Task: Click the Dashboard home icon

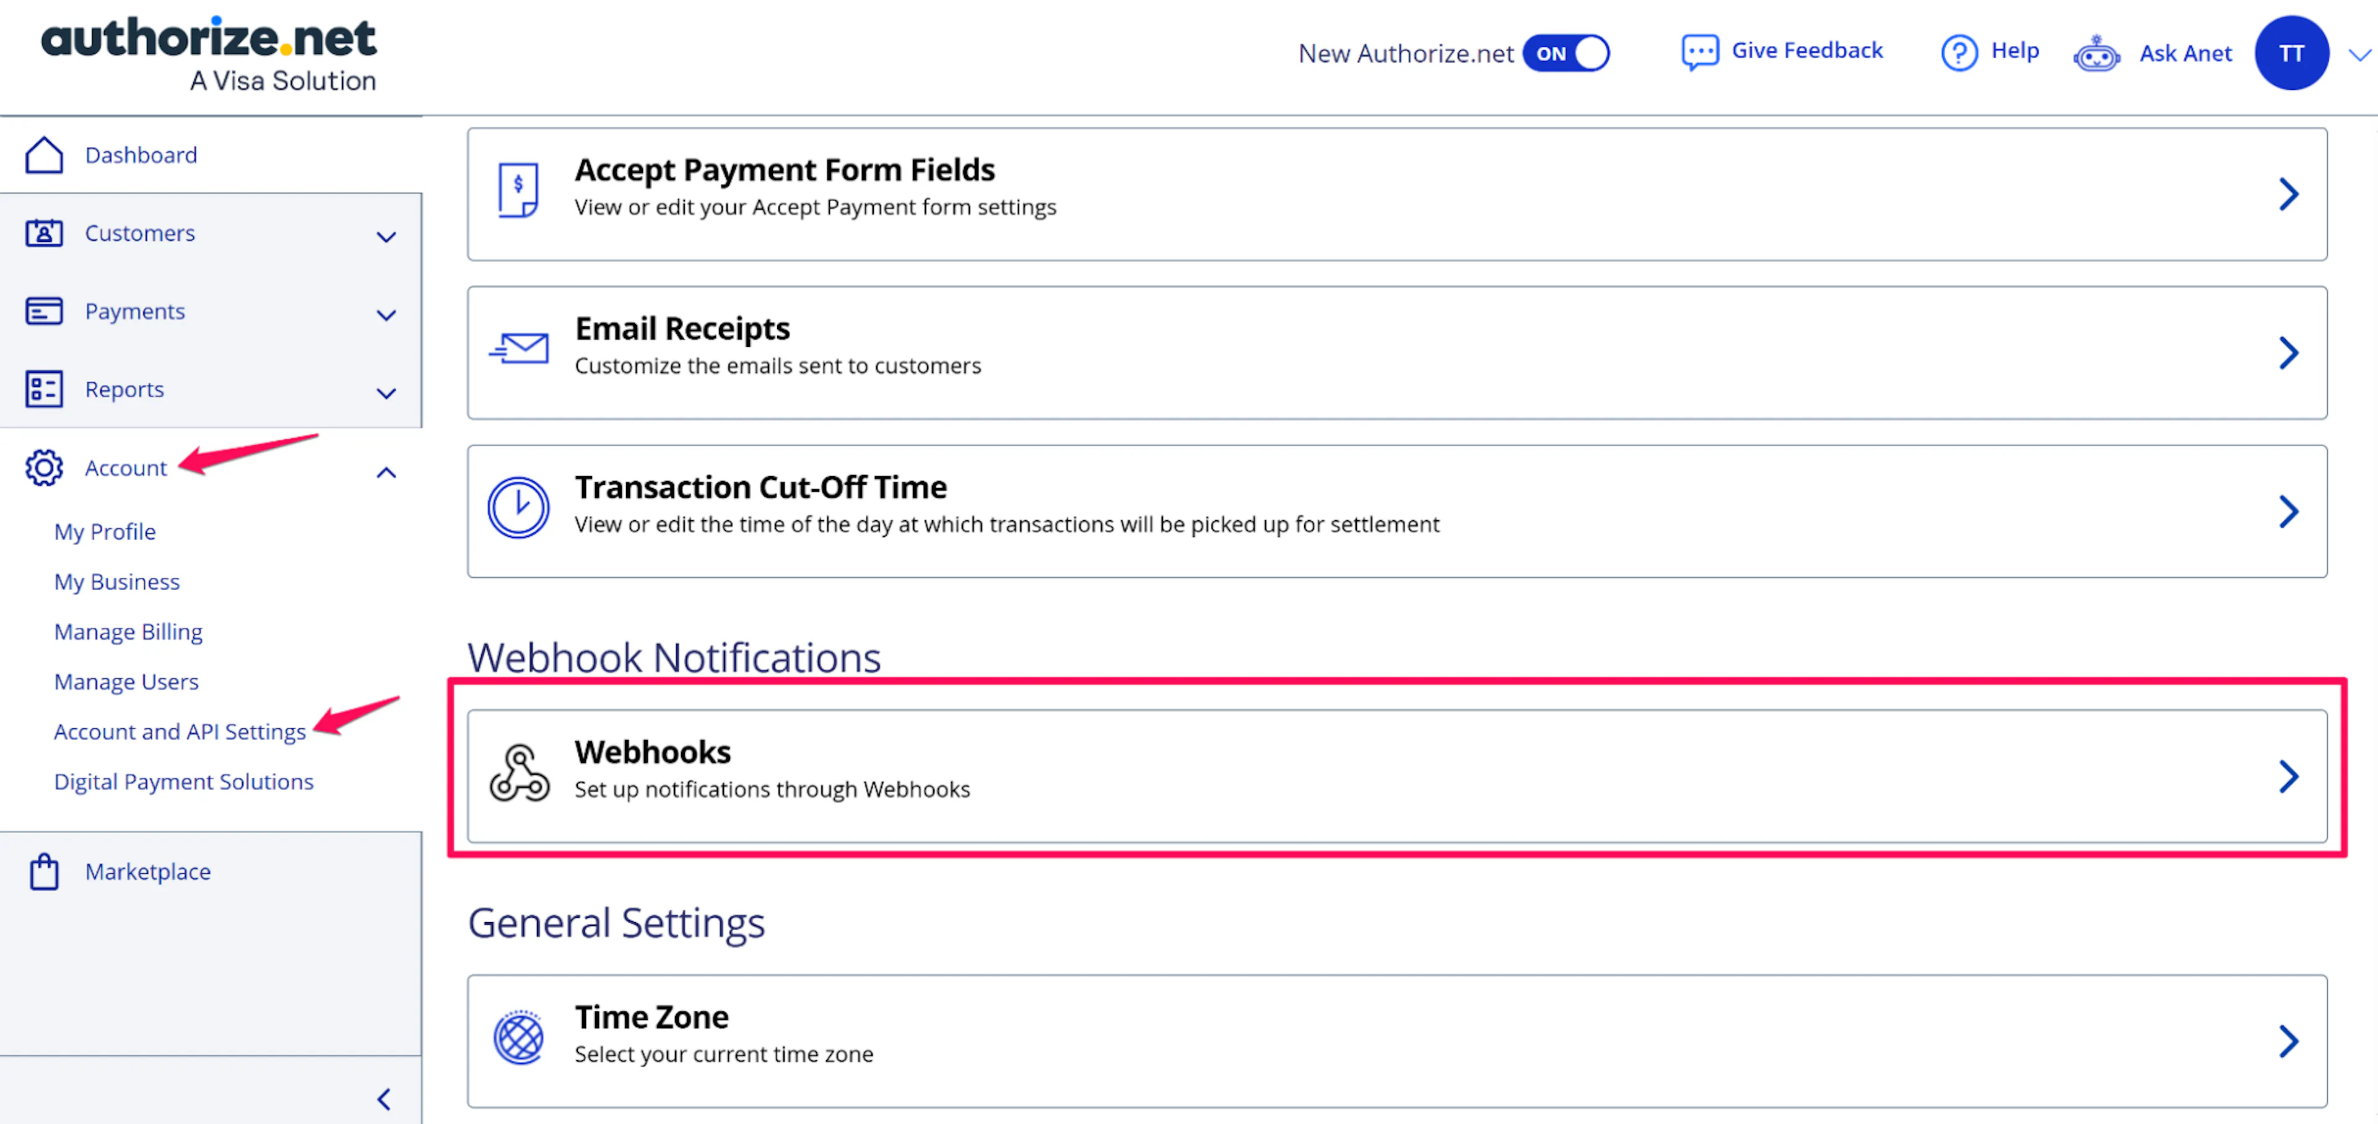Action: click(x=43, y=155)
